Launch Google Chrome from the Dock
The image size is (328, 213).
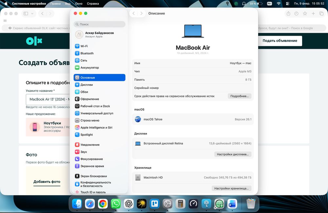click(x=103, y=203)
